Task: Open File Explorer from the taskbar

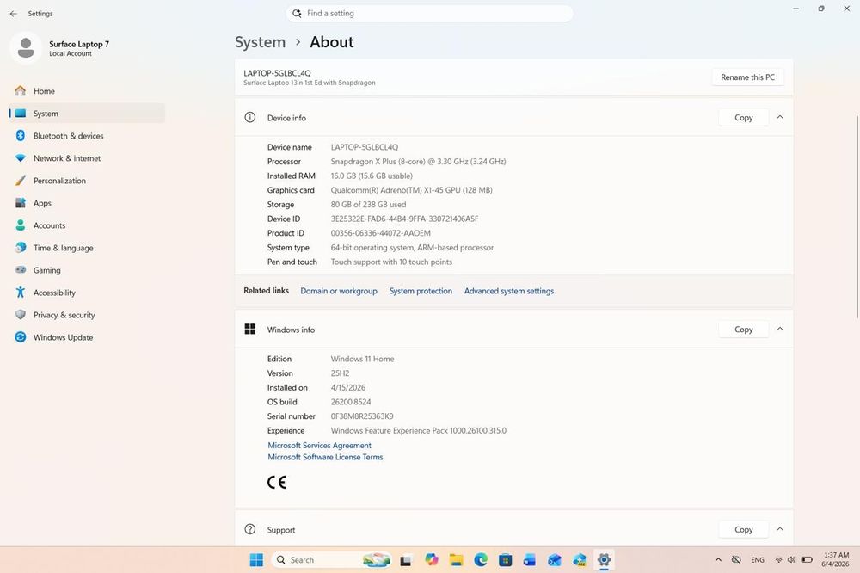Action: 457,560
